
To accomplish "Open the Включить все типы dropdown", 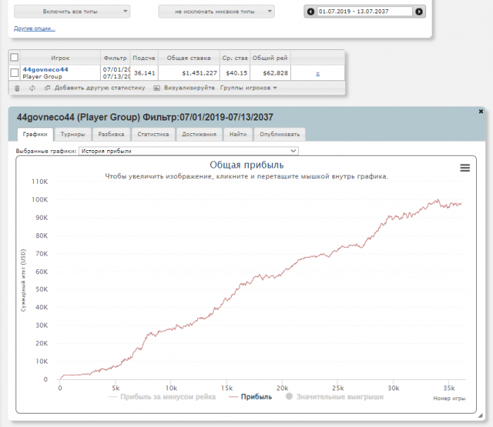I will click(72, 12).
